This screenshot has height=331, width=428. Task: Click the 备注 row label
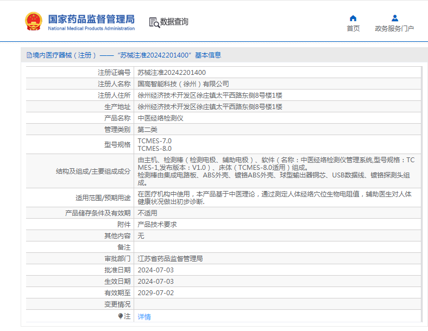[x=124, y=247]
